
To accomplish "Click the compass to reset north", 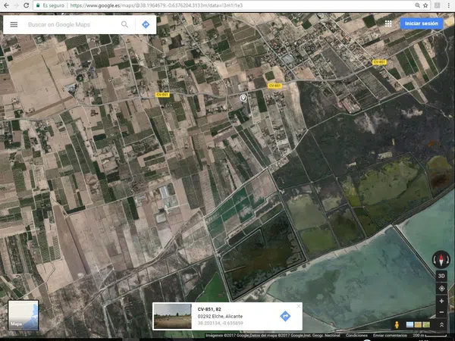I will point(441,260).
